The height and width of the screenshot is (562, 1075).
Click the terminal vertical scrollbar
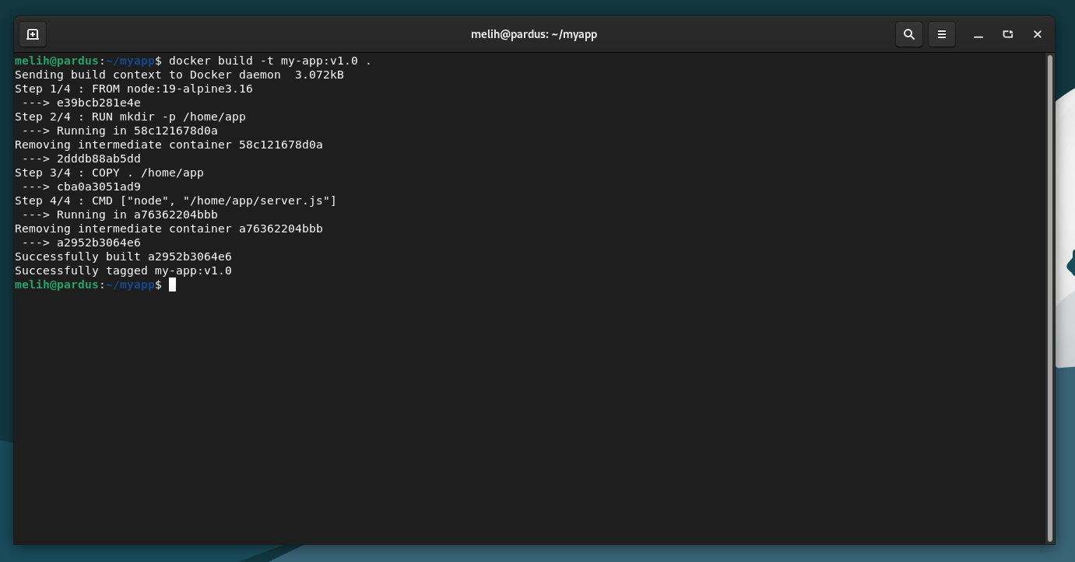1050,298
